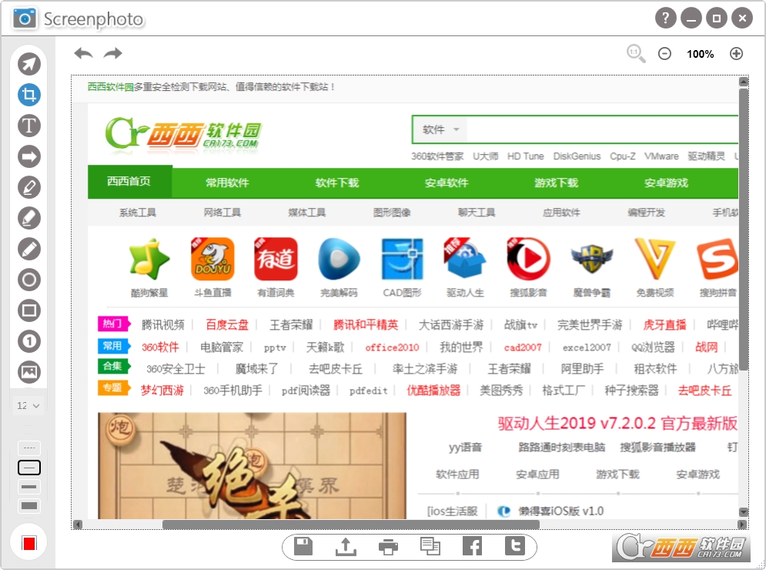Open the 软件下载 tab
This screenshot has width=766, height=570.
pyautogui.click(x=337, y=183)
